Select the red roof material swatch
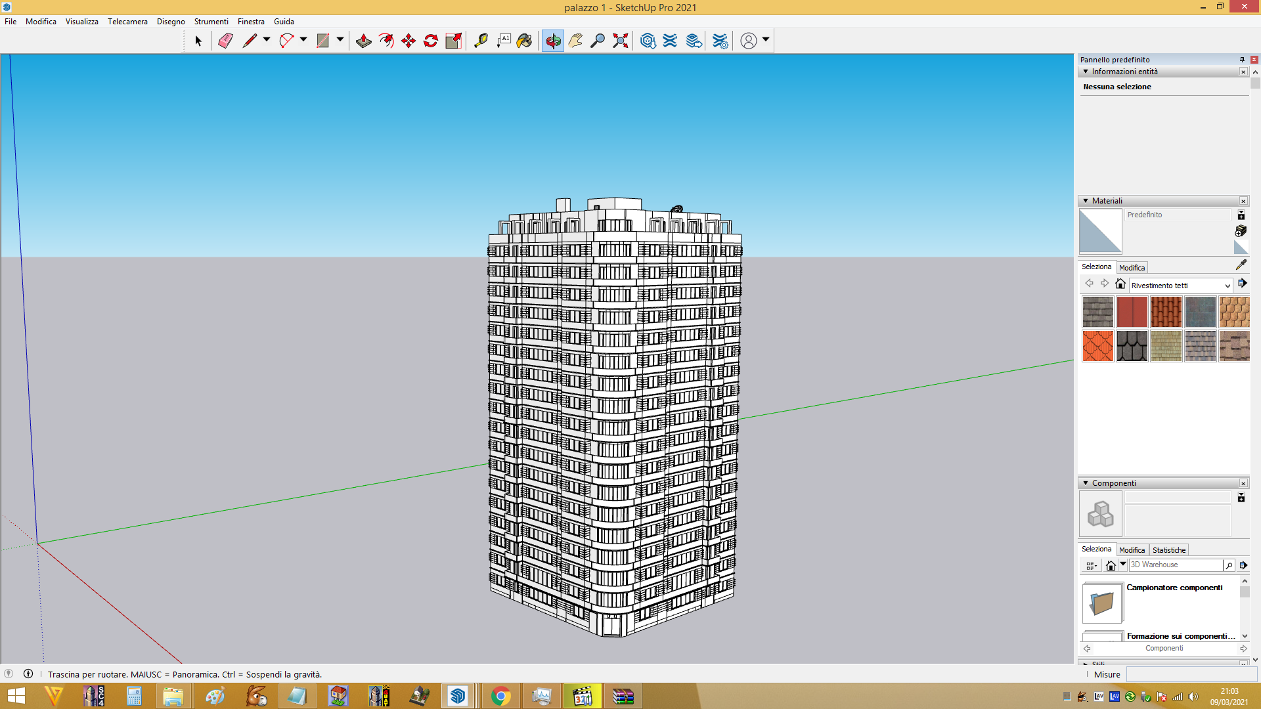The width and height of the screenshot is (1261, 709). 1132,312
